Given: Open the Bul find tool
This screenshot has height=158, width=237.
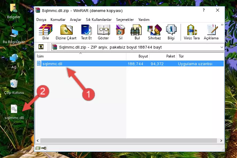Looking at the screenshot, I should [x=137, y=32].
